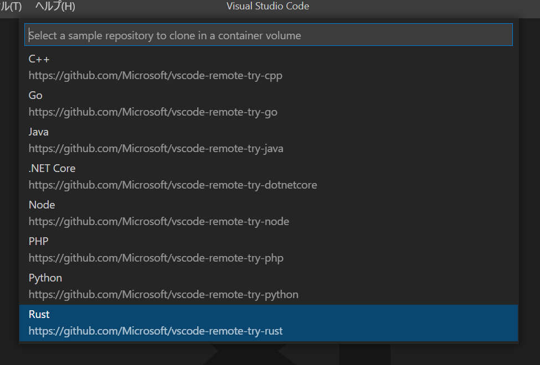Screen dimensions: 540x365
Task: Pick the Java sample repository
Action: coord(269,140)
